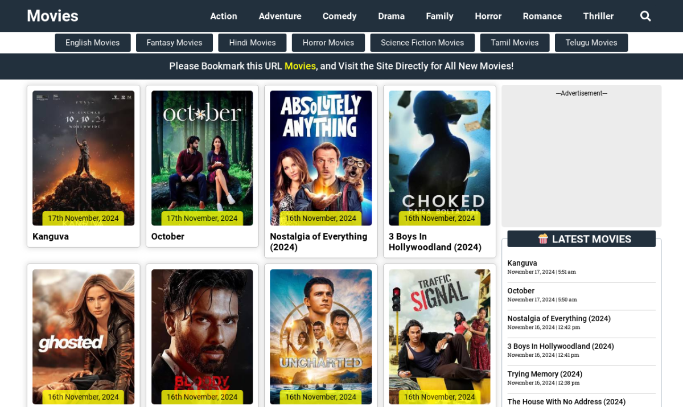Click the October movie title link

pos(167,236)
